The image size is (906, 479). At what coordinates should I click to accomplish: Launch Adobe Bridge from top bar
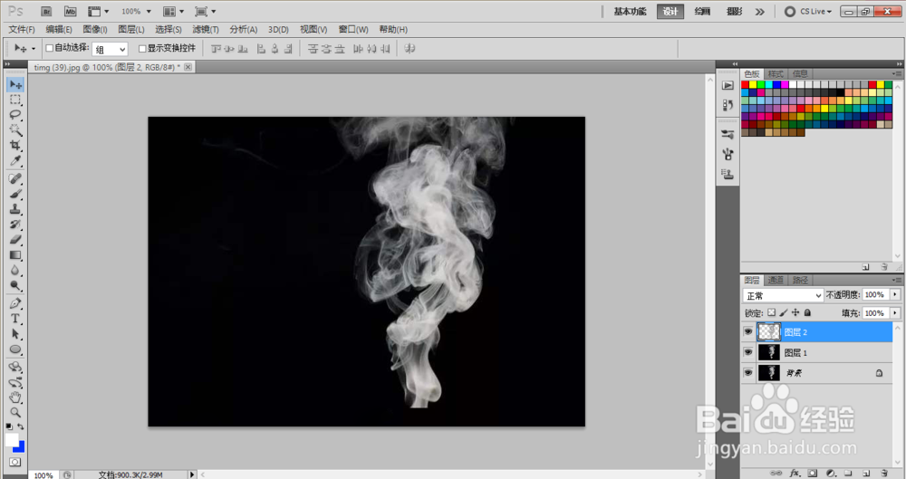(x=47, y=11)
